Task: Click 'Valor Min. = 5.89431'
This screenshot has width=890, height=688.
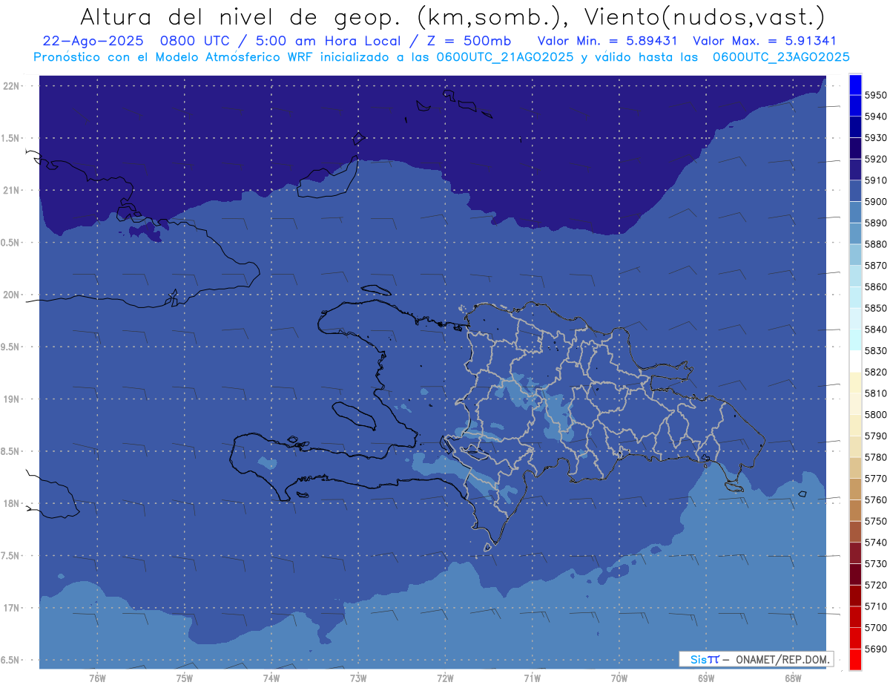Action: [x=608, y=41]
